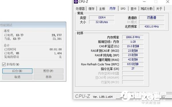Viewport: 172px width, 107px height.
Task: Select the 主板 tab
Action: [102, 9]
